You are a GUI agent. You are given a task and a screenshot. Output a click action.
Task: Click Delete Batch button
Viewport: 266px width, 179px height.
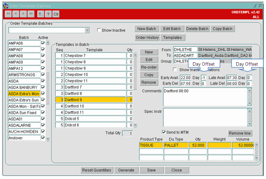[197, 29]
